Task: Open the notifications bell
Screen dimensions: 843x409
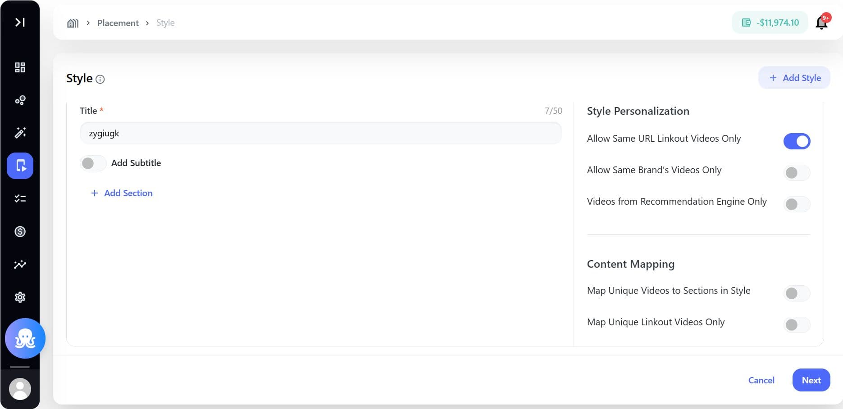Action: [821, 23]
